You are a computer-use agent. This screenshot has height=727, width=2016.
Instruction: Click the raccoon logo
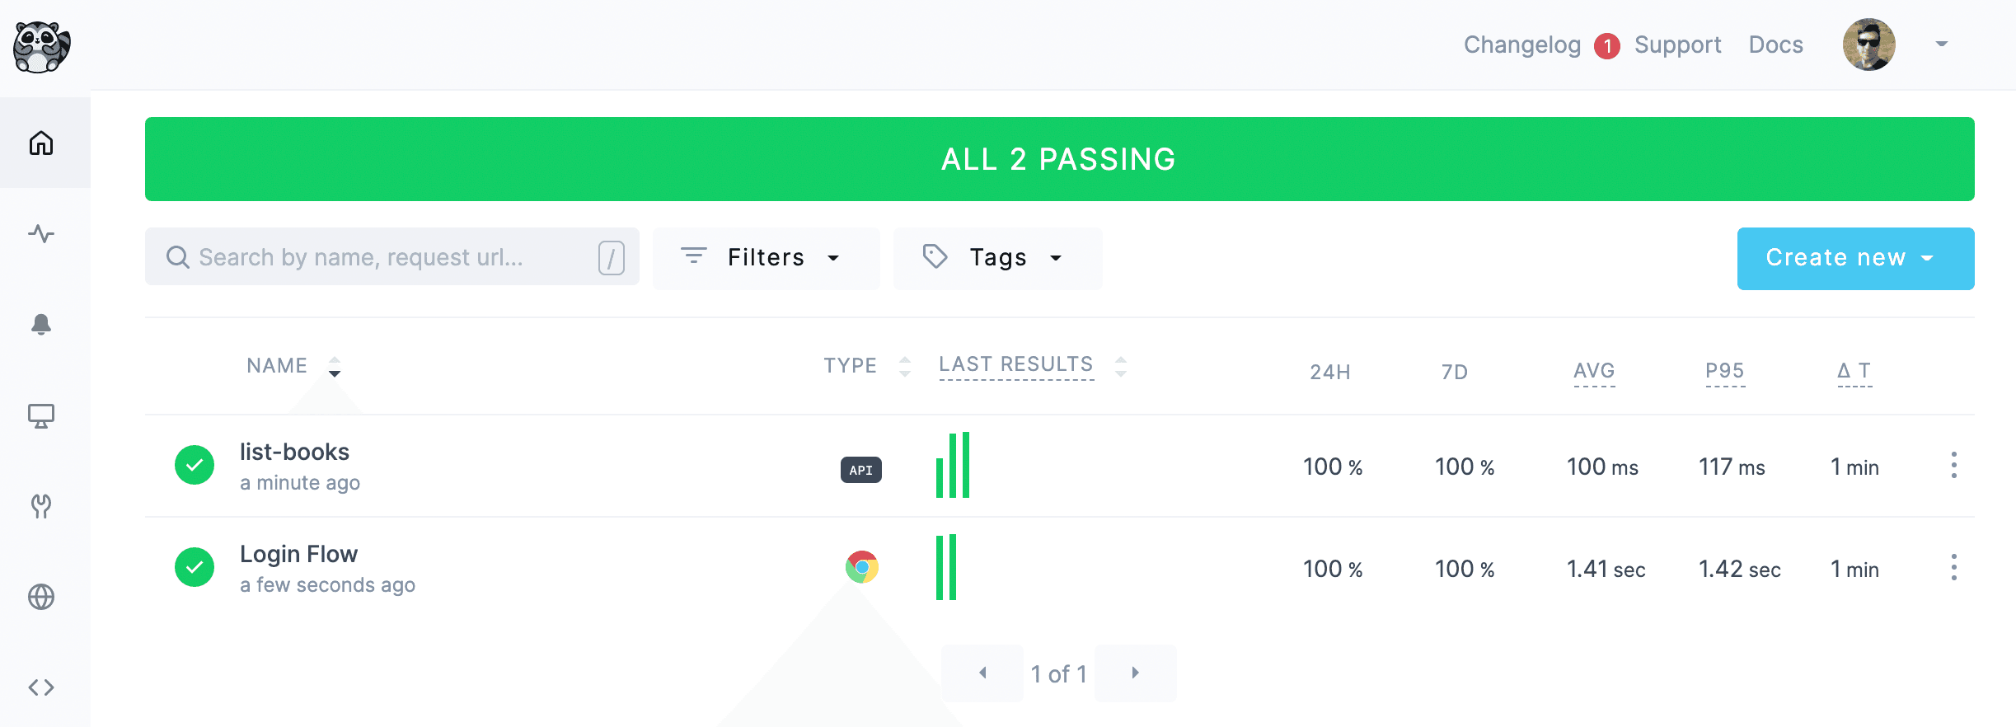point(41,47)
